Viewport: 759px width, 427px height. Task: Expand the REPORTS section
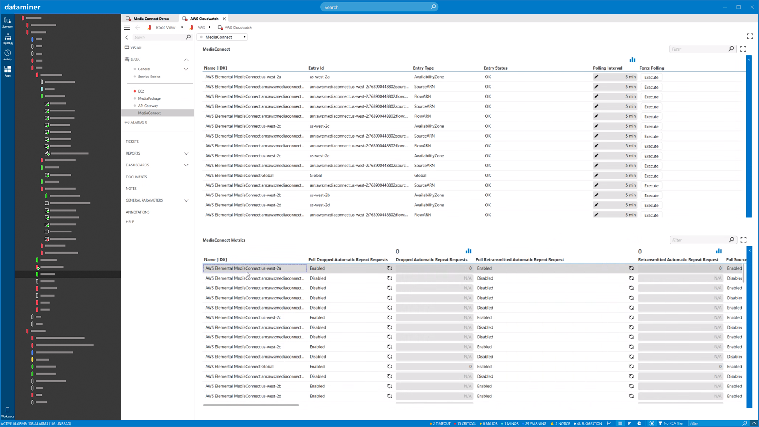(186, 153)
